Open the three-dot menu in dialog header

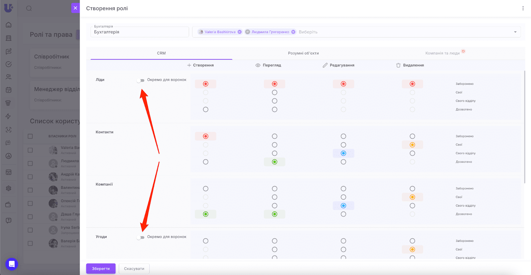tap(523, 8)
